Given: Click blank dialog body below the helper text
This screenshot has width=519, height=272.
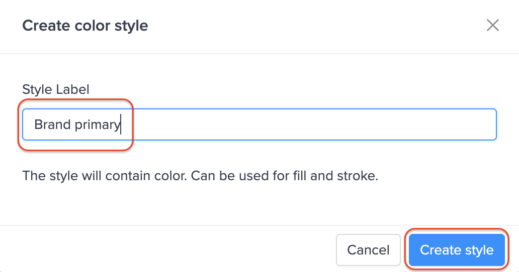Looking at the screenshot, I should coord(251,206).
